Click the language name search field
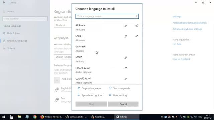The width and height of the screenshot is (214, 120). point(107,16)
